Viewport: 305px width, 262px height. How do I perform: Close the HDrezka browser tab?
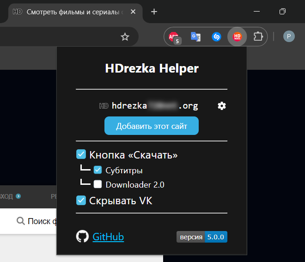point(133,12)
